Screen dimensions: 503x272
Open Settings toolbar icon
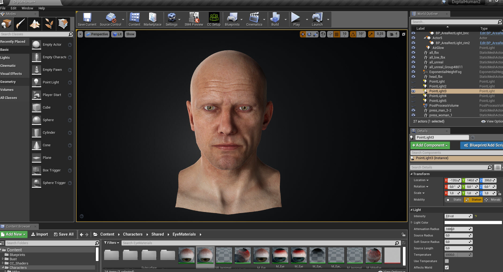tap(172, 19)
